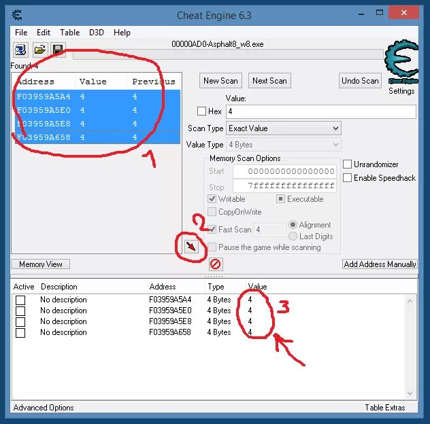This screenshot has width=430, height=424.
Task: Click the Active column header
Action: coord(24,287)
